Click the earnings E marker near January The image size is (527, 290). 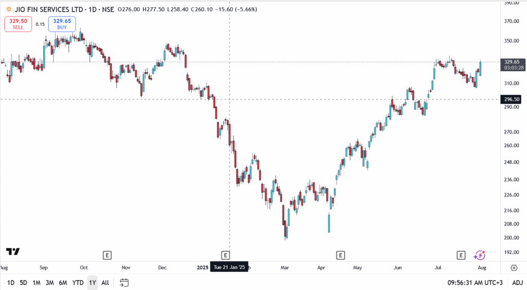(x=225, y=255)
